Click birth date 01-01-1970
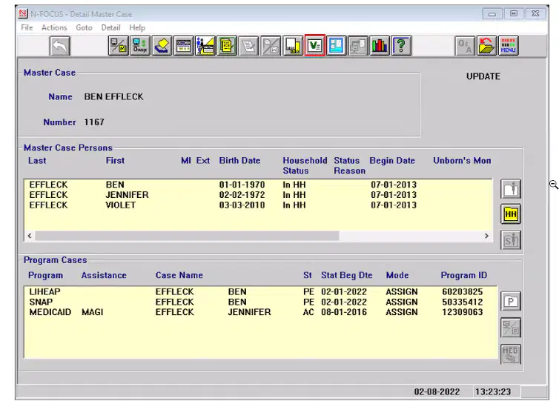This screenshot has height=401, width=559. (x=242, y=185)
